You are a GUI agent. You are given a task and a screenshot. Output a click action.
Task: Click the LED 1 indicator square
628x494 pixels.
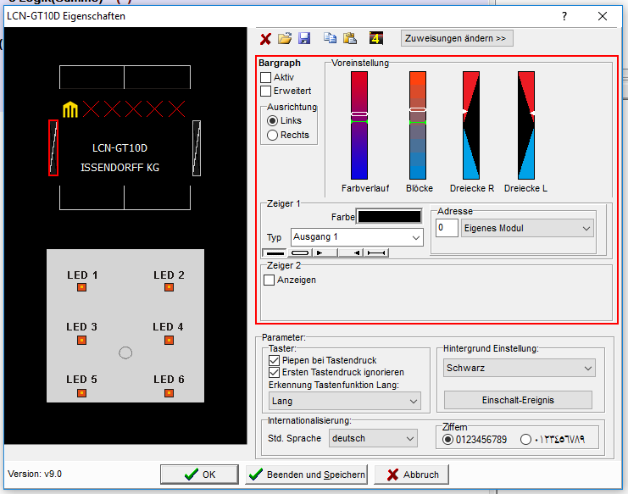coord(82,288)
